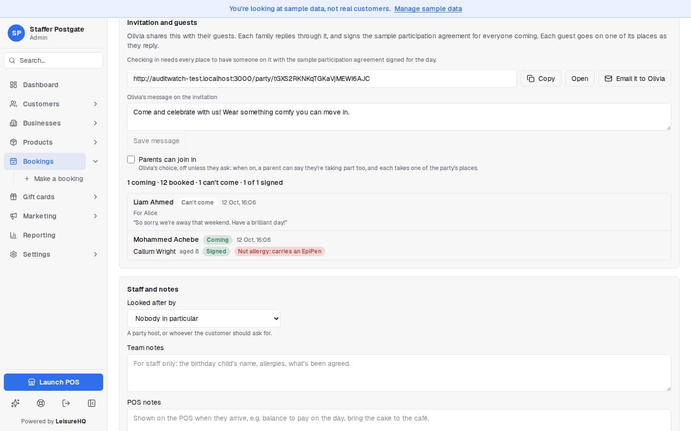Expand the Businesses submenu chevron
691x431 pixels.
tap(95, 123)
